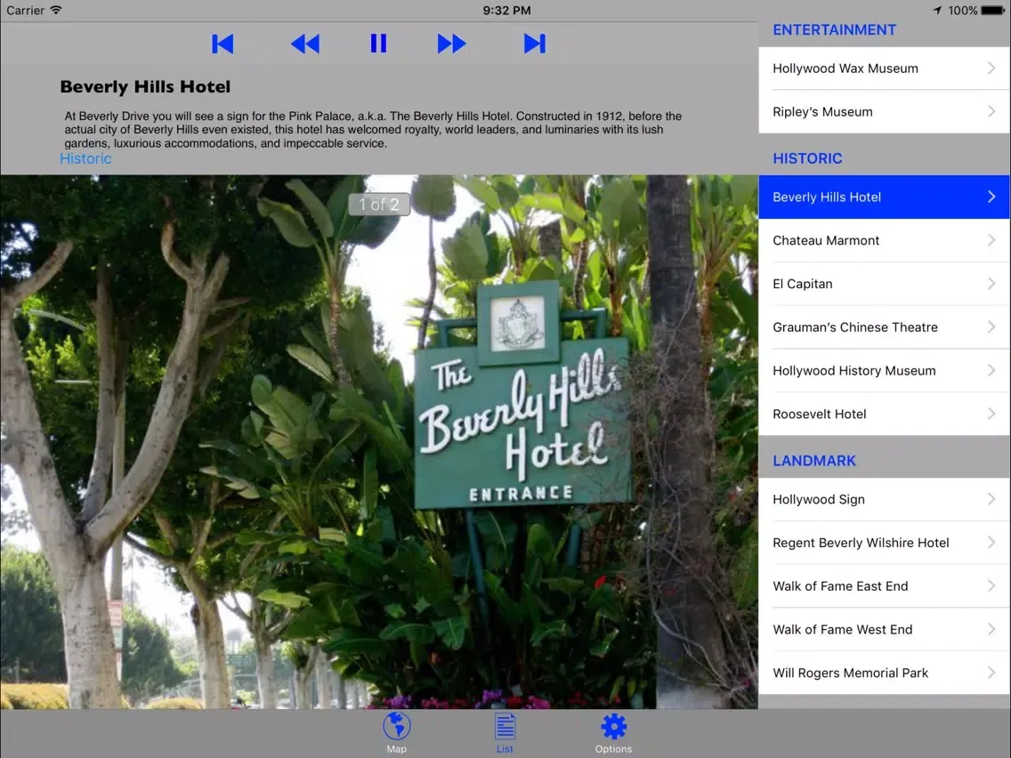The image size is (1011, 758).
Task: Click chevron on Hollywood Sign row
Action: click(991, 499)
